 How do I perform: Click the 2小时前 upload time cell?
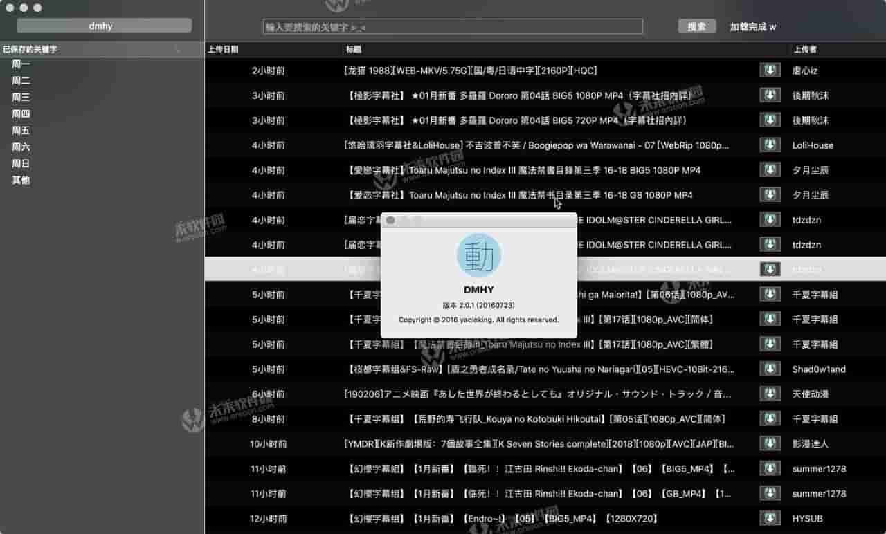coord(269,71)
